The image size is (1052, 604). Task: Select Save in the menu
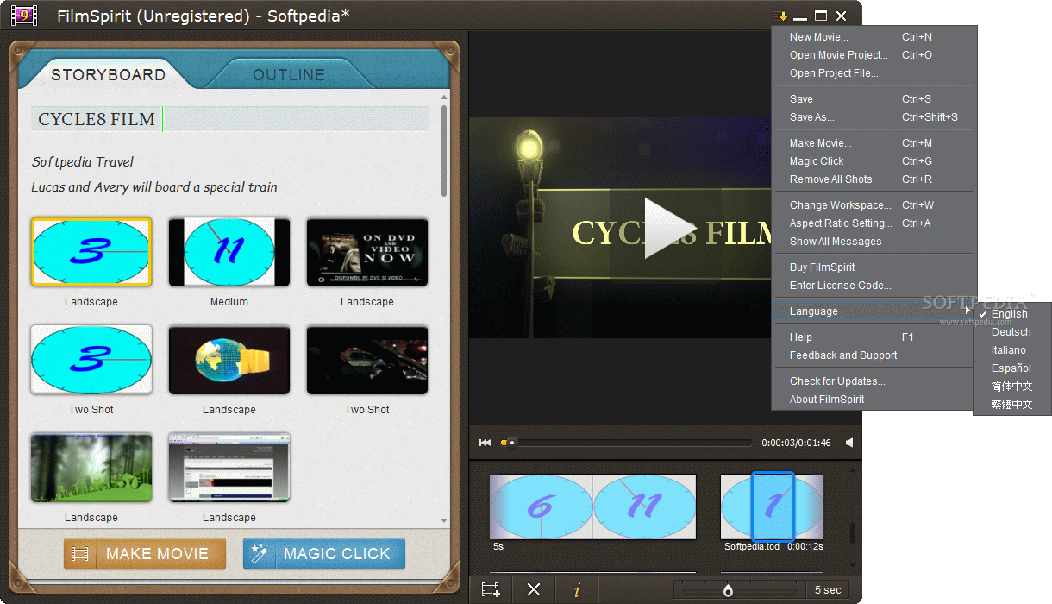874,99
